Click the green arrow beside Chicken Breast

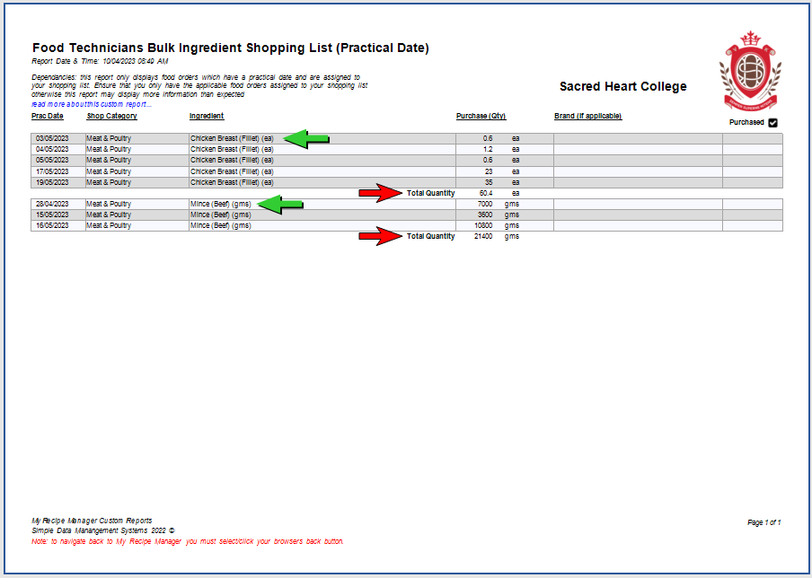click(x=307, y=138)
